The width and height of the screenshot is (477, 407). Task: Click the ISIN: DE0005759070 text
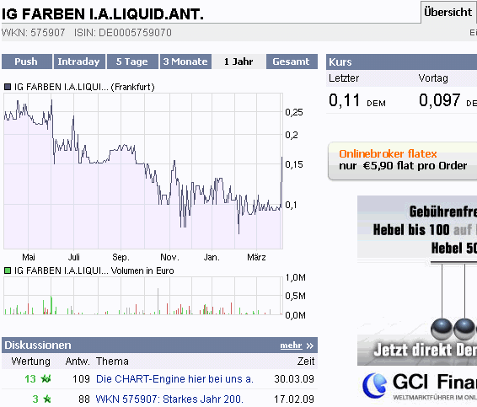pos(123,33)
